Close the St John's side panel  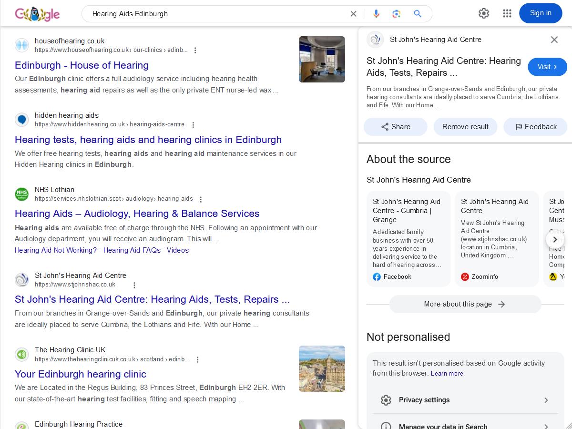[x=554, y=40]
